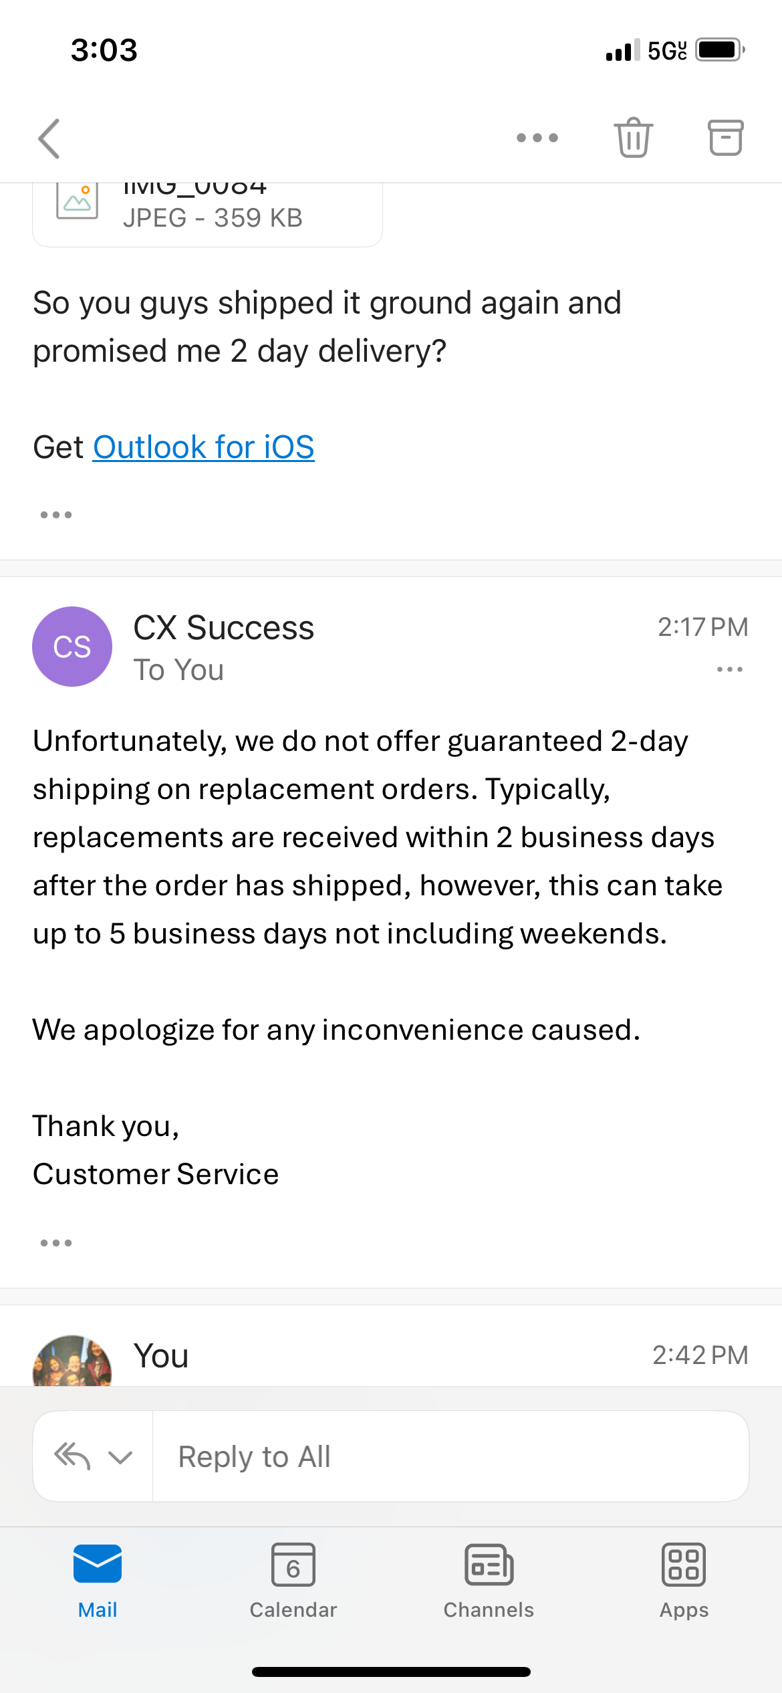The width and height of the screenshot is (782, 1693).
Task: Open the Outlook for iOS link
Action: pyautogui.click(x=203, y=447)
